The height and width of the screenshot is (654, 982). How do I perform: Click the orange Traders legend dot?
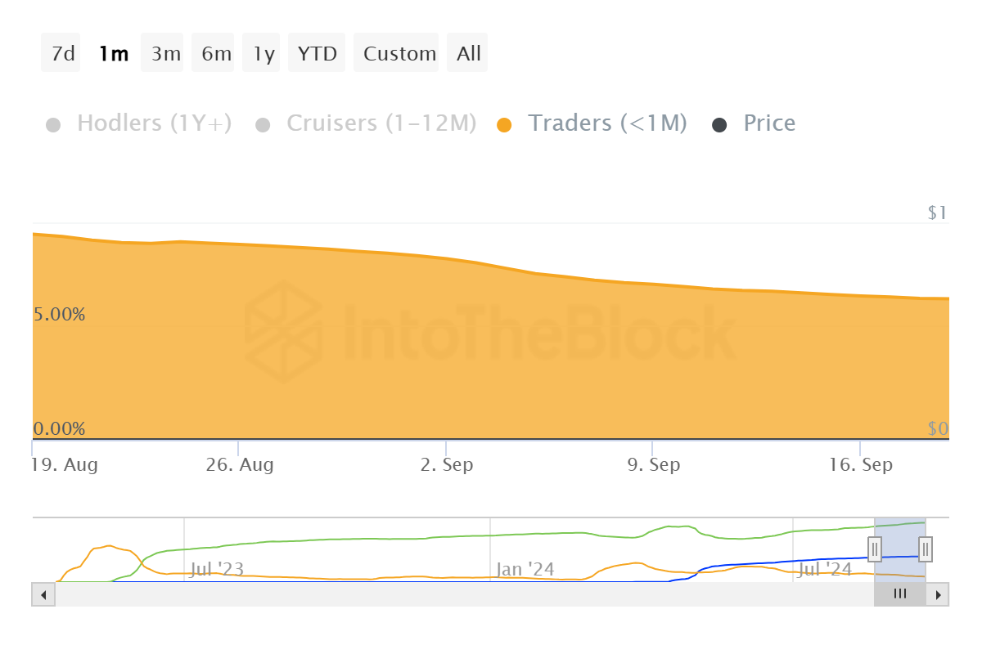(504, 125)
